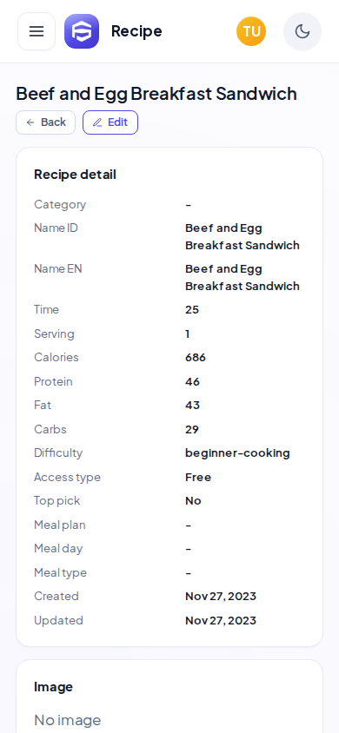Open the hamburger navigation menu

point(37,31)
